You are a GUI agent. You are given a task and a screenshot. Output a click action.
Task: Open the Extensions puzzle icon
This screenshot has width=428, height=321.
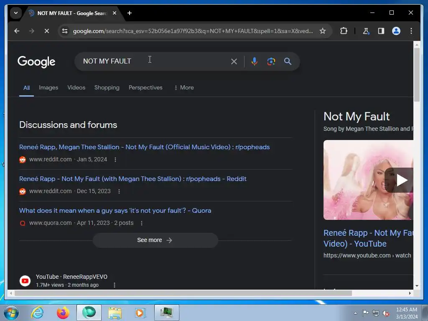pyautogui.click(x=344, y=31)
